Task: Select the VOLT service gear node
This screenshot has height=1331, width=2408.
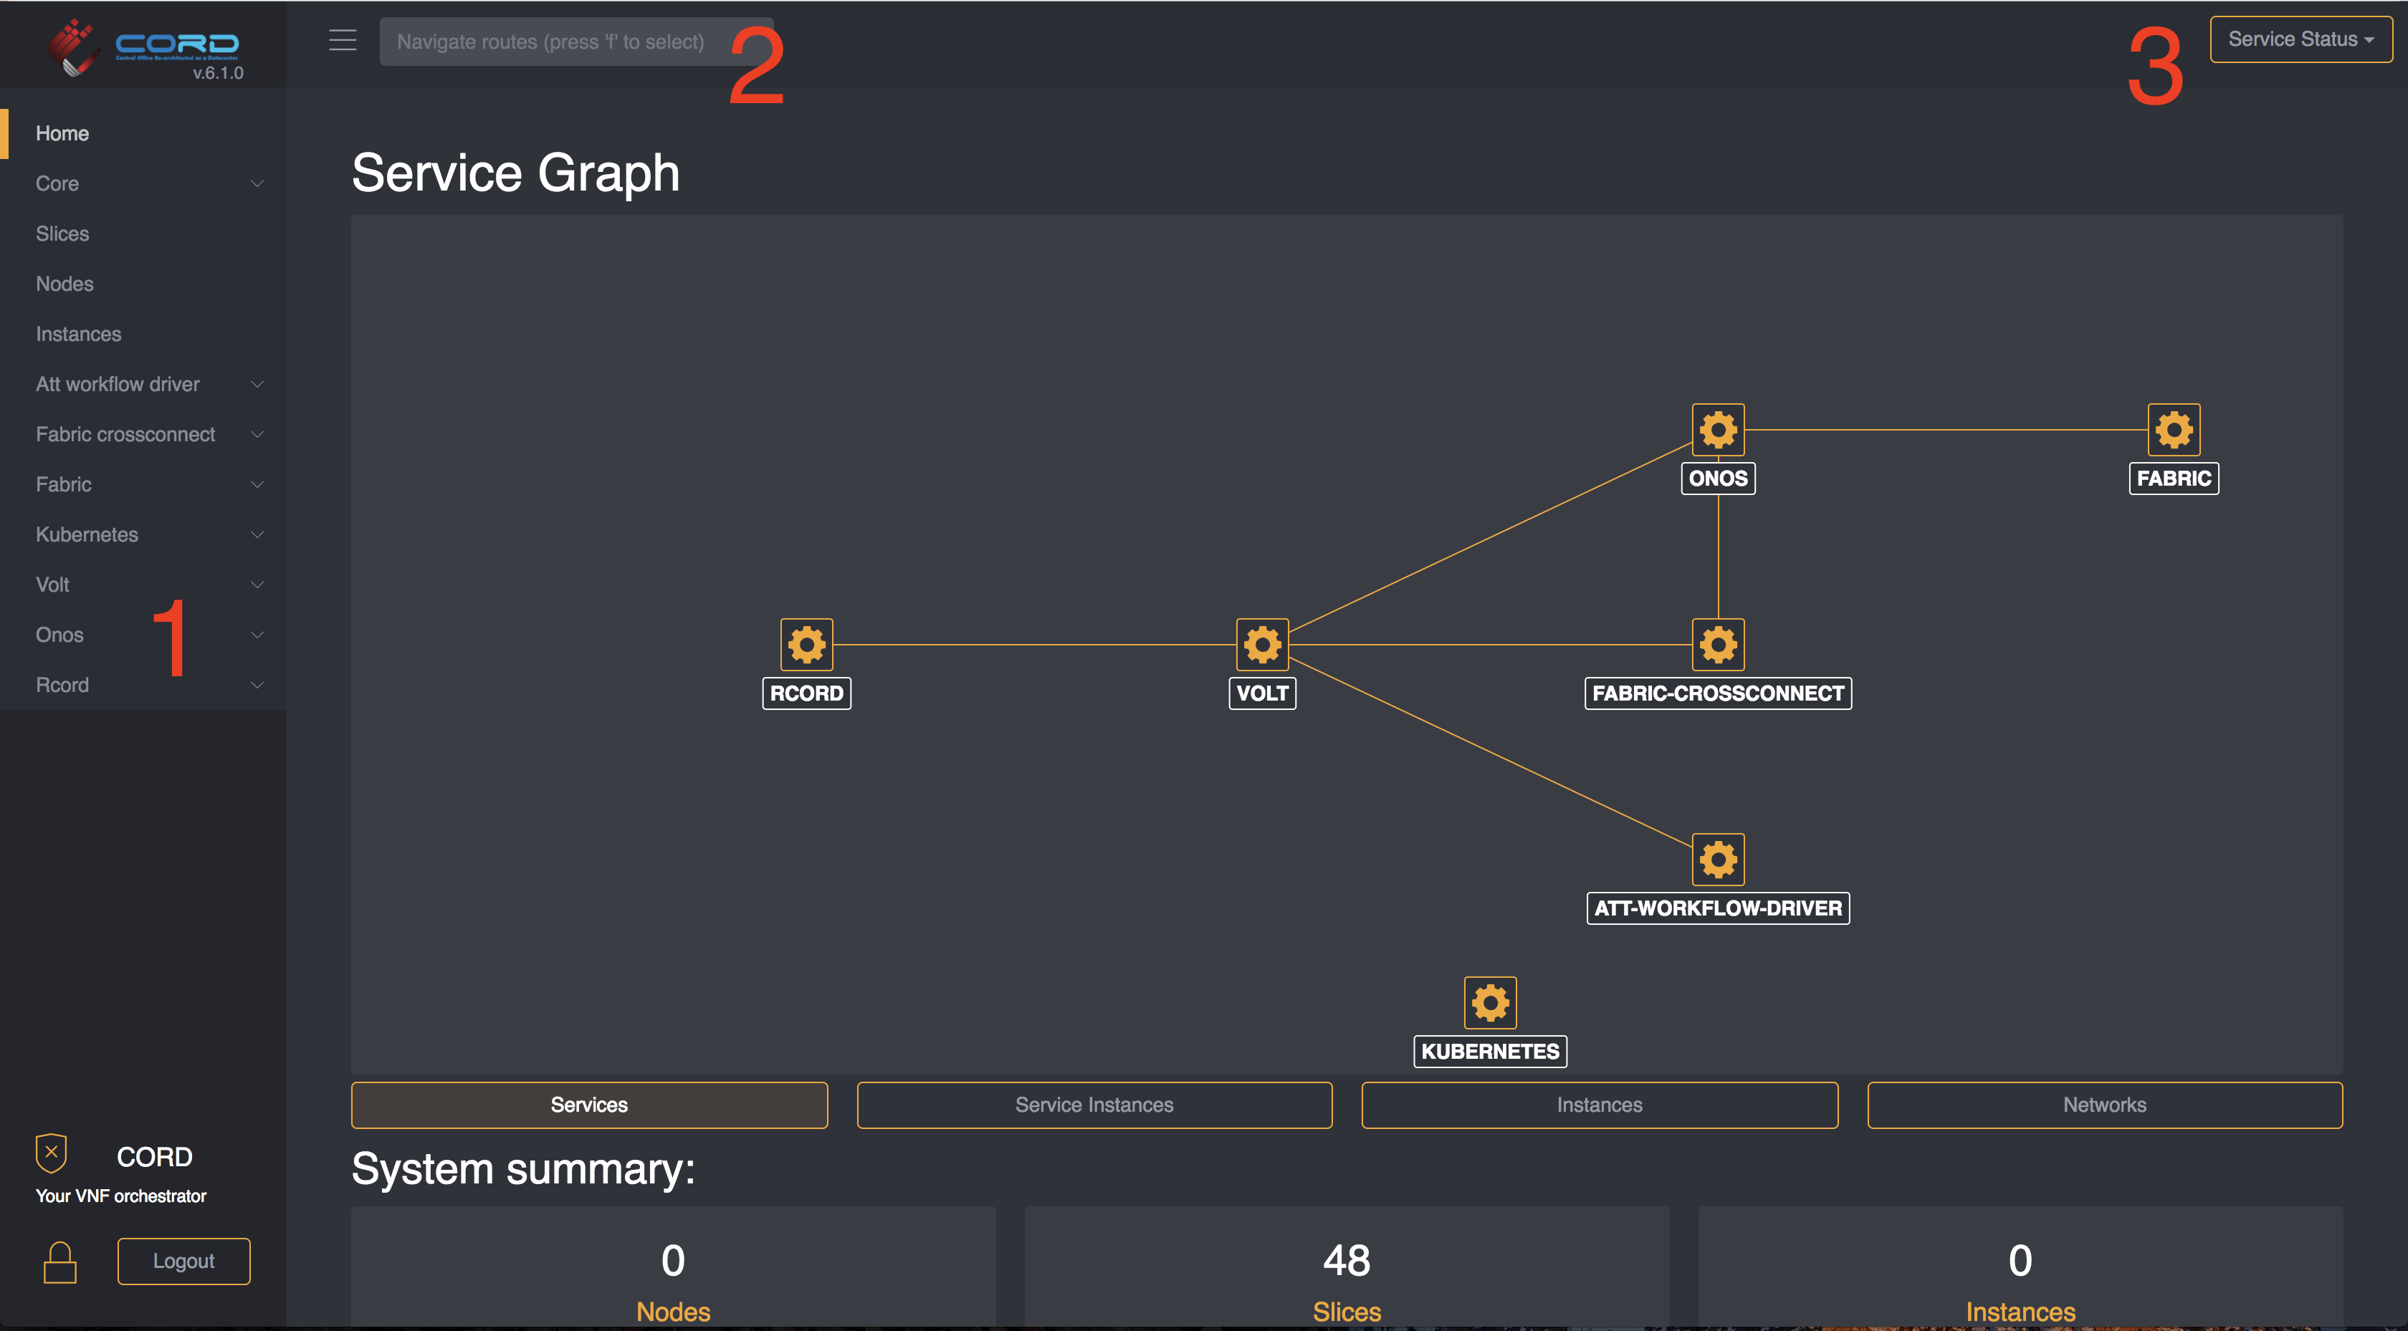Action: [1262, 644]
